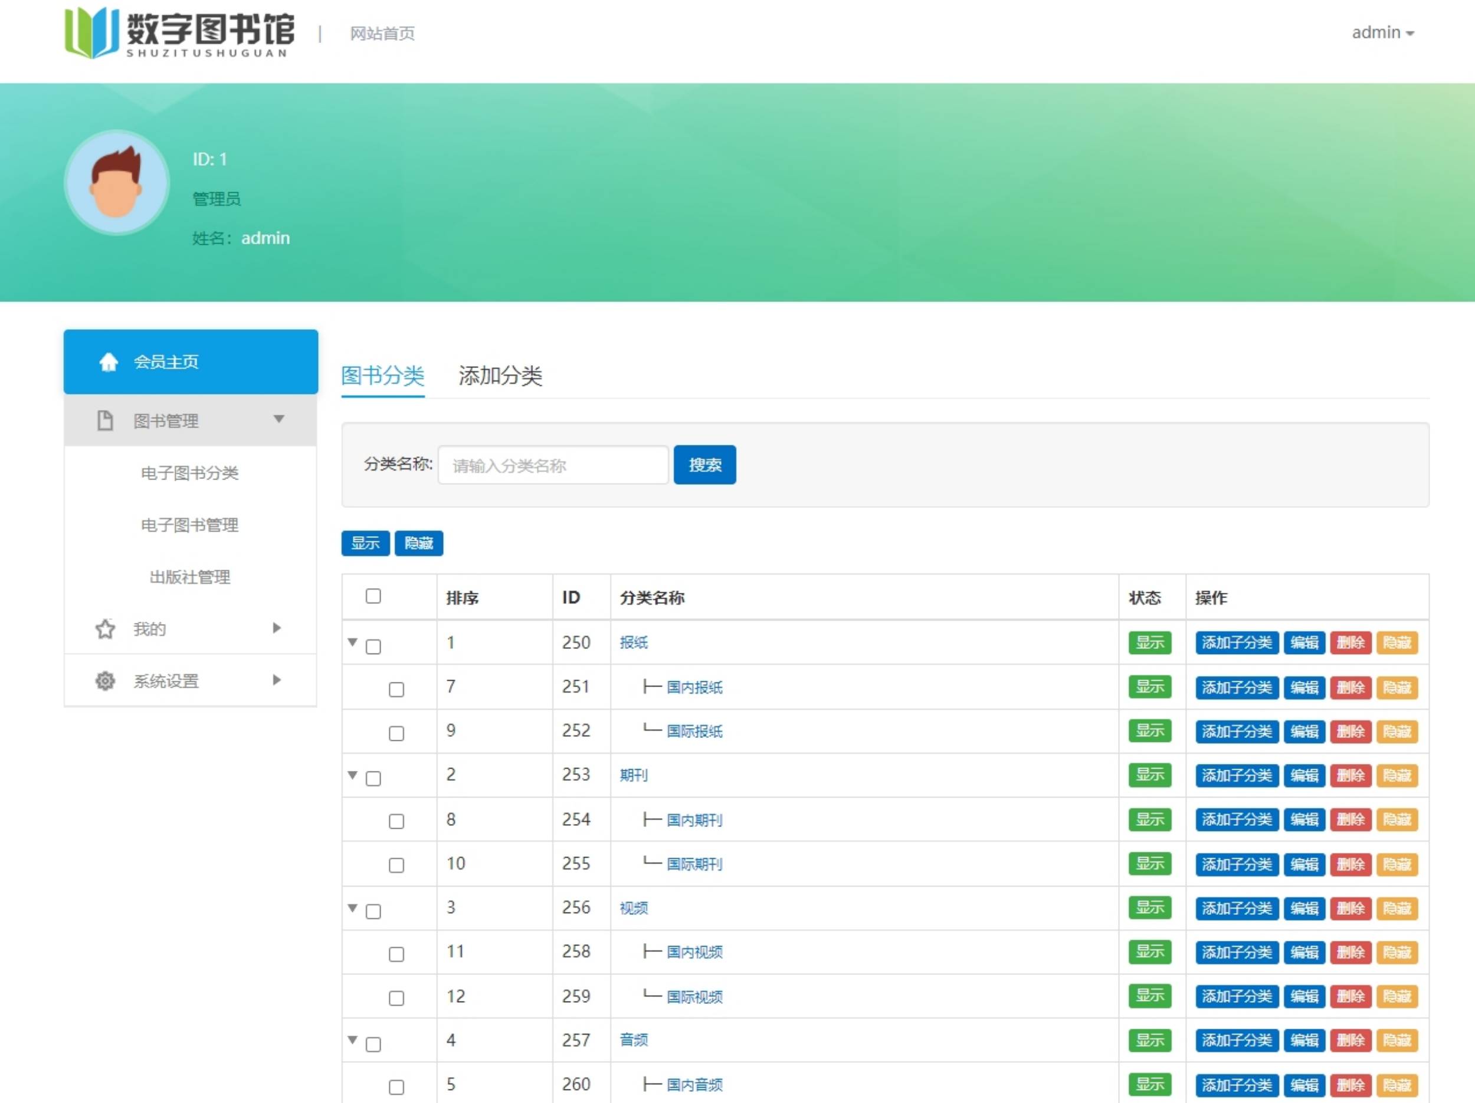The width and height of the screenshot is (1475, 1103).
Task: Check the checkbox for 国内报纸 row
Action: [x=396, y=689]
